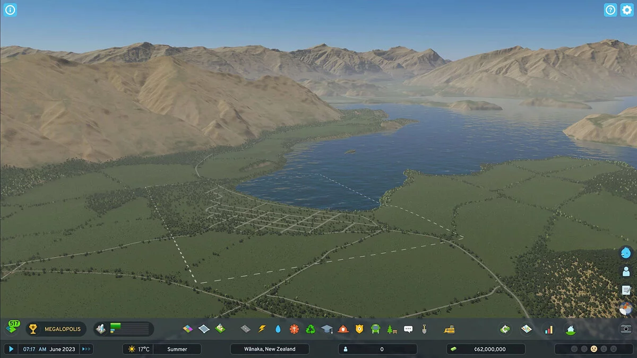Open the weather panel showing 17°C

137,349
